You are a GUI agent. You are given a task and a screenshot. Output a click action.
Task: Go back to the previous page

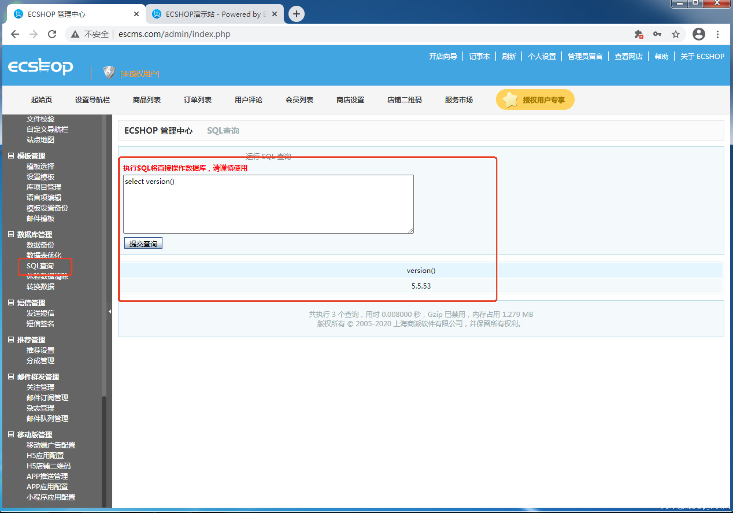coord(15,34)
